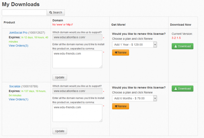Click resize grip of Socialize domains textarea
This screenshot has width=204, height=138.
point(101,121)
